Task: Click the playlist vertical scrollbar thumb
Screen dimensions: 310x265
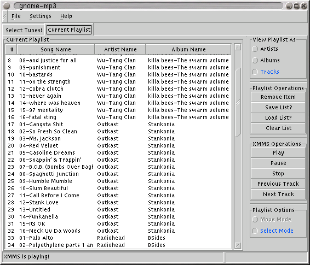Action: pos(238,102)
